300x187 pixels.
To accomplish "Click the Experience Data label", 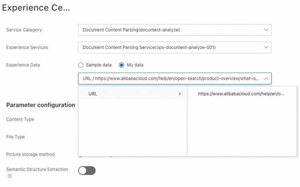I will 23,65.
